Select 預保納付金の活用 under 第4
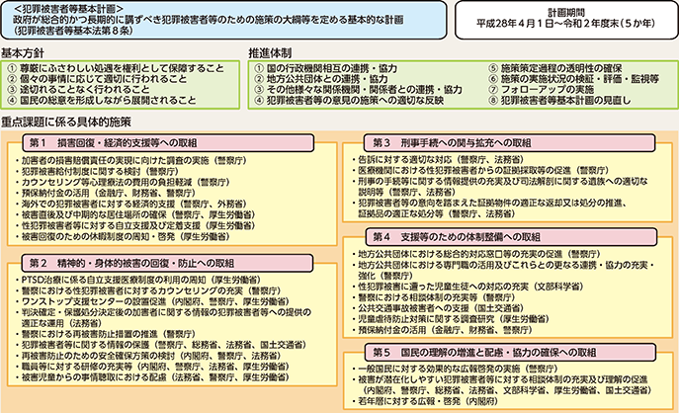 coord(442,330)
